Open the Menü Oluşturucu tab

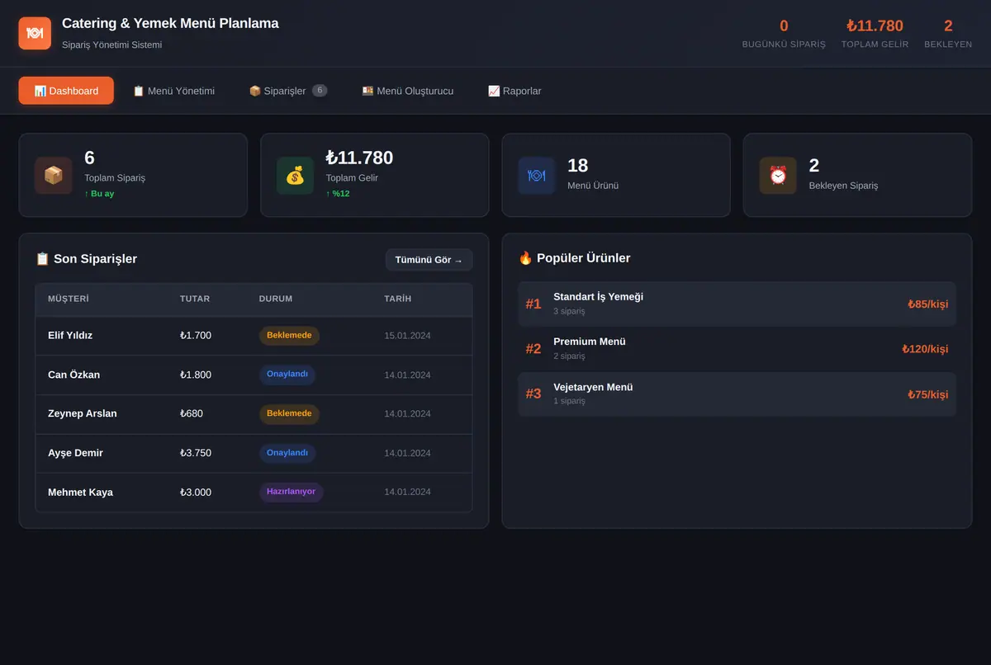408,91
